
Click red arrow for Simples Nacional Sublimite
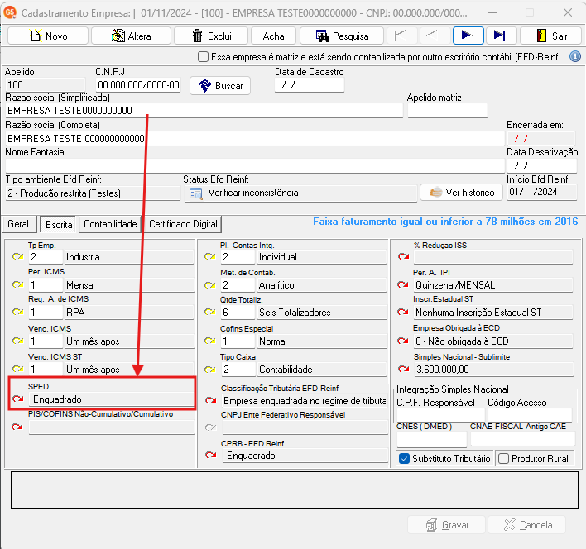pos(403,369)
